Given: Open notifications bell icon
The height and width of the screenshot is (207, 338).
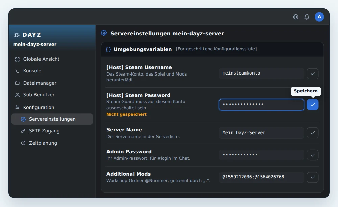Looking at the screenshot, I should (x=307, y=17).
